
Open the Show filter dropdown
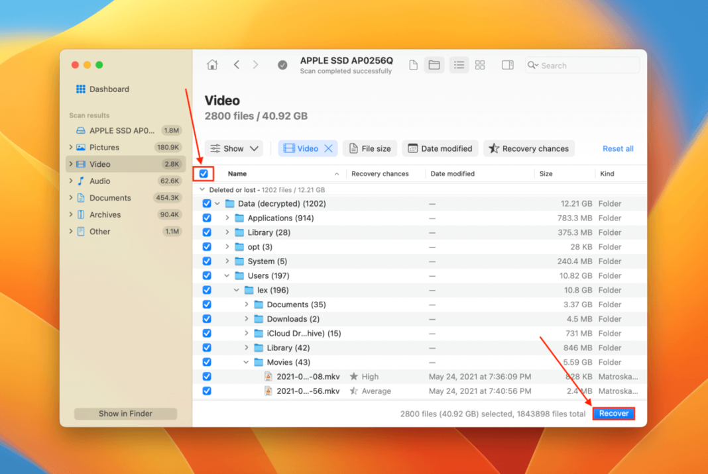click(233, 148)
